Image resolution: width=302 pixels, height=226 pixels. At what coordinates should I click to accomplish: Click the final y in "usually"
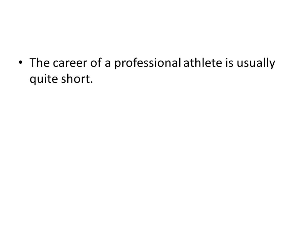tap(272, 65)
